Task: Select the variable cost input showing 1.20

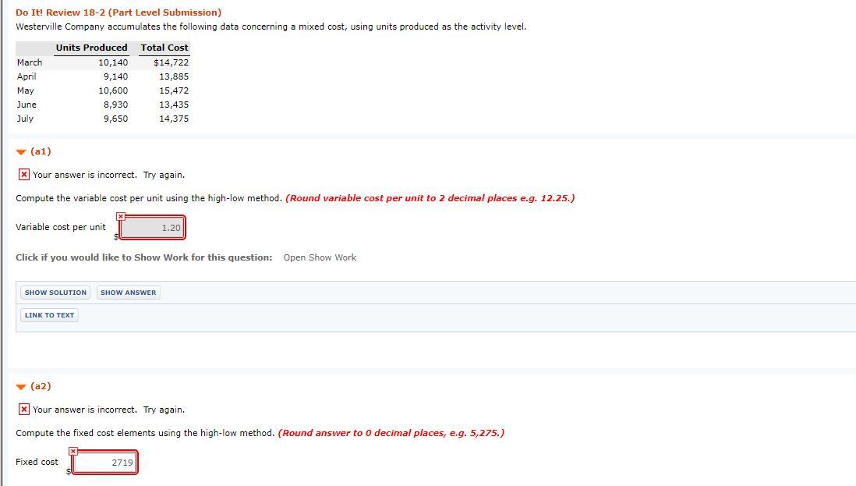Action: click(x=153, y=227)
